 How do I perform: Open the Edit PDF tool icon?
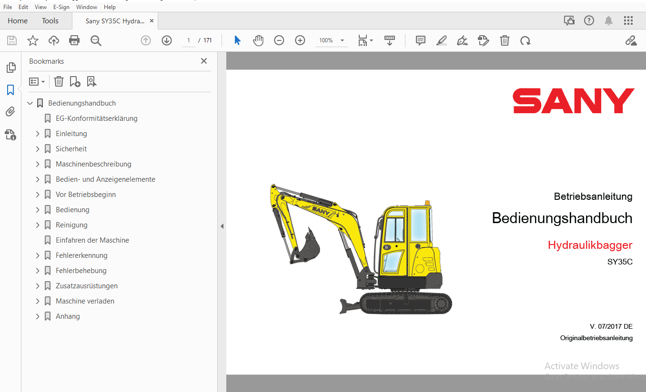(x=484, y=40)
